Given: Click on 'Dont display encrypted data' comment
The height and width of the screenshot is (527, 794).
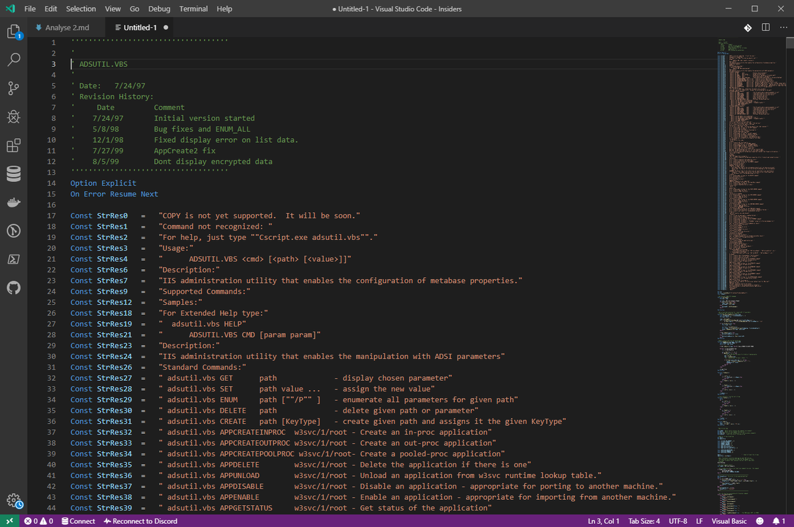Looking at the screenshot, I should 213,161.
